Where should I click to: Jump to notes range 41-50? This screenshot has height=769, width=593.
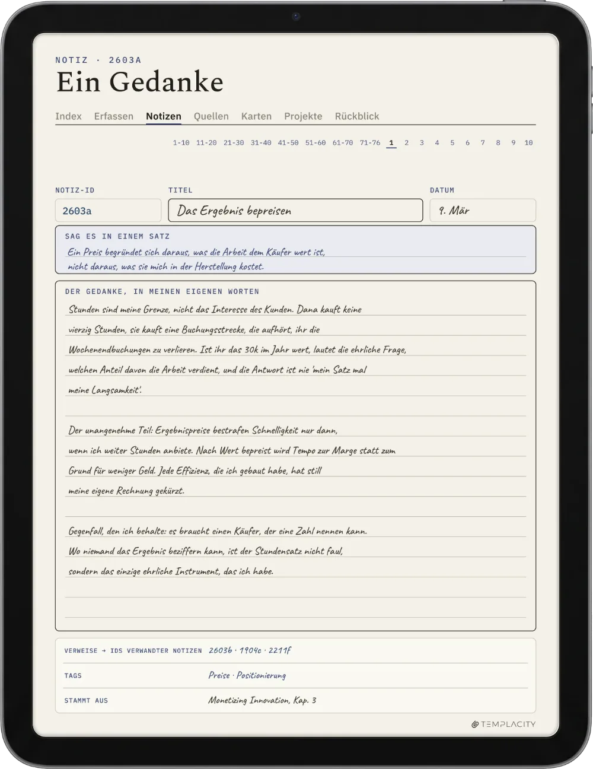288,143
